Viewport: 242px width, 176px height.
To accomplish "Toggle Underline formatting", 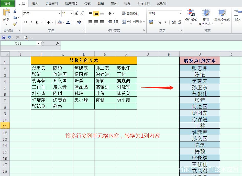I will [37, 22].
